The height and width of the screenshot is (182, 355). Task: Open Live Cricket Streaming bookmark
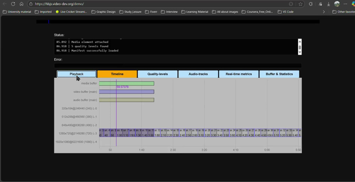tap(71, 12)
